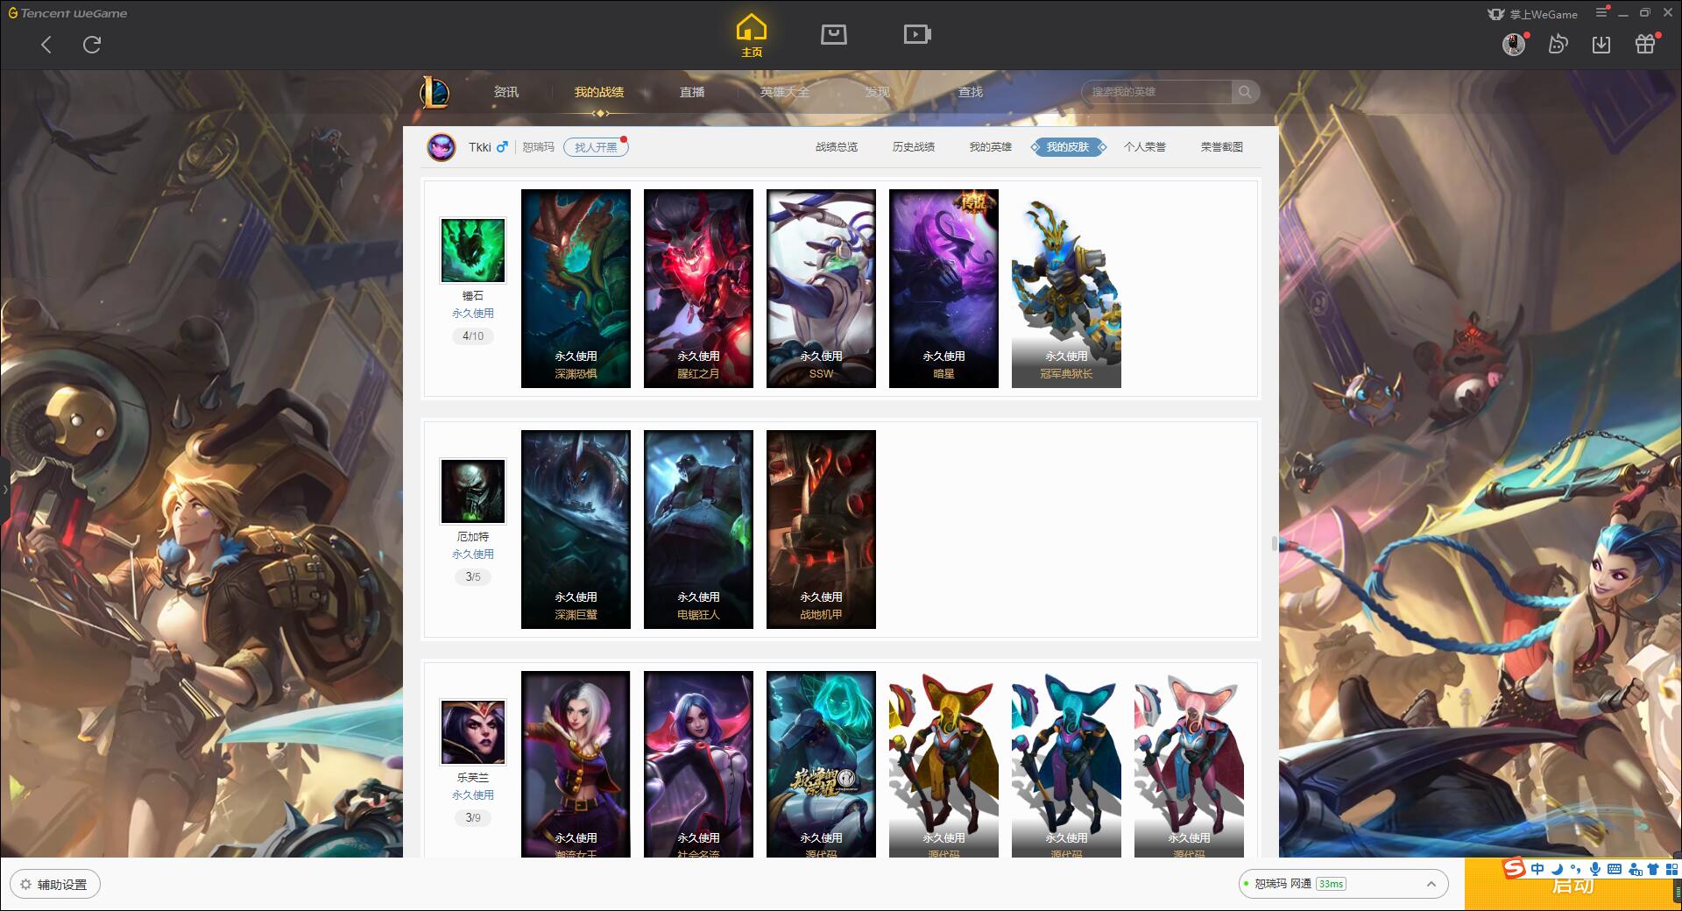Switch to the 我的英雄 sub-tab
1682x911 pixels.
pos(991,147)
